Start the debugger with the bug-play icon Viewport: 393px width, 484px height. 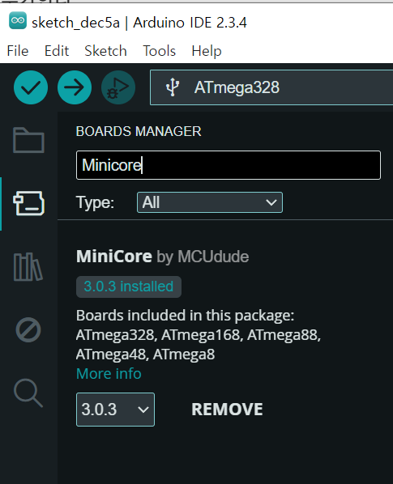(118, 87)
